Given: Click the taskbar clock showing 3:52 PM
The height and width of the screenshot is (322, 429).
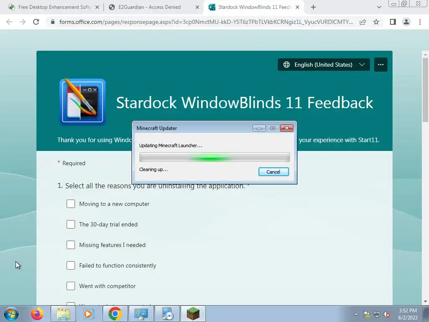Looking at the screenshot, I should (x=408, y=314).
